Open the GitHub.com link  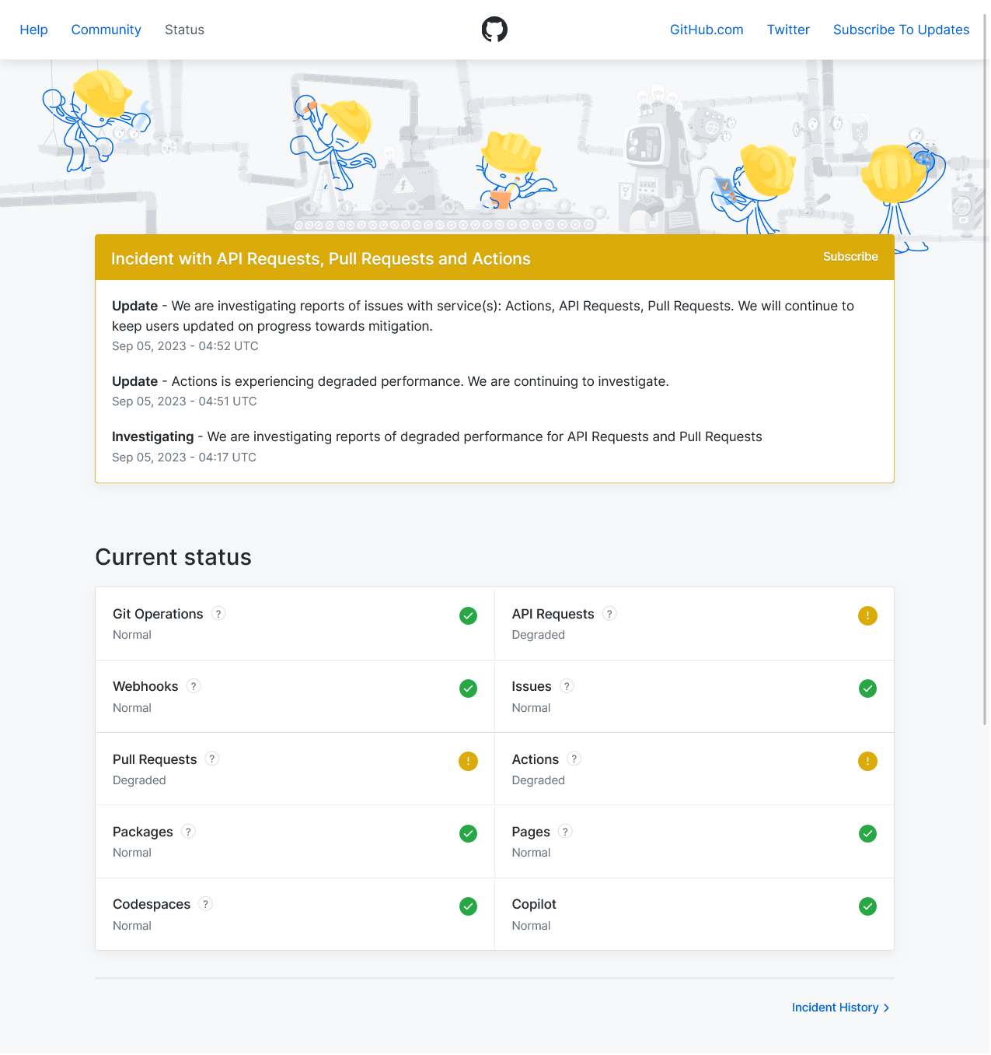click(707, 30)
